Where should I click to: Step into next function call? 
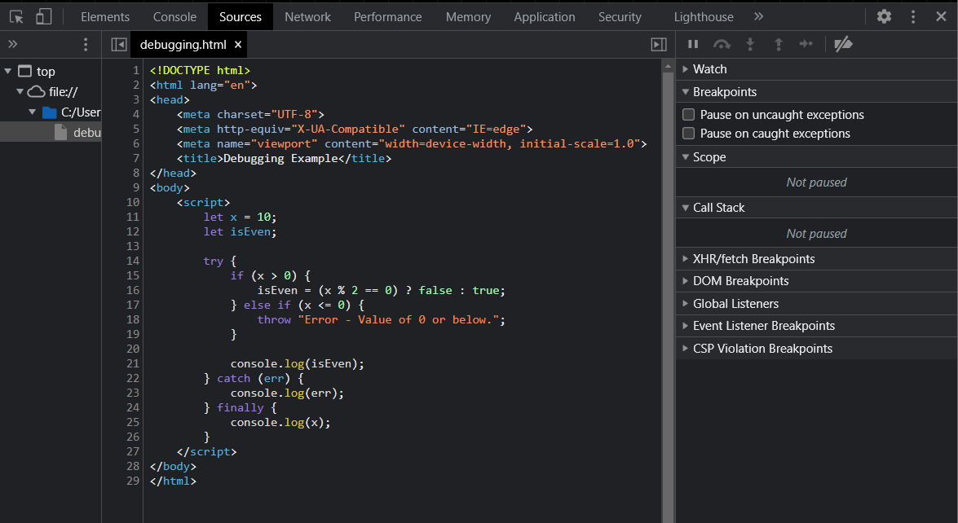[x=750, y=44]
